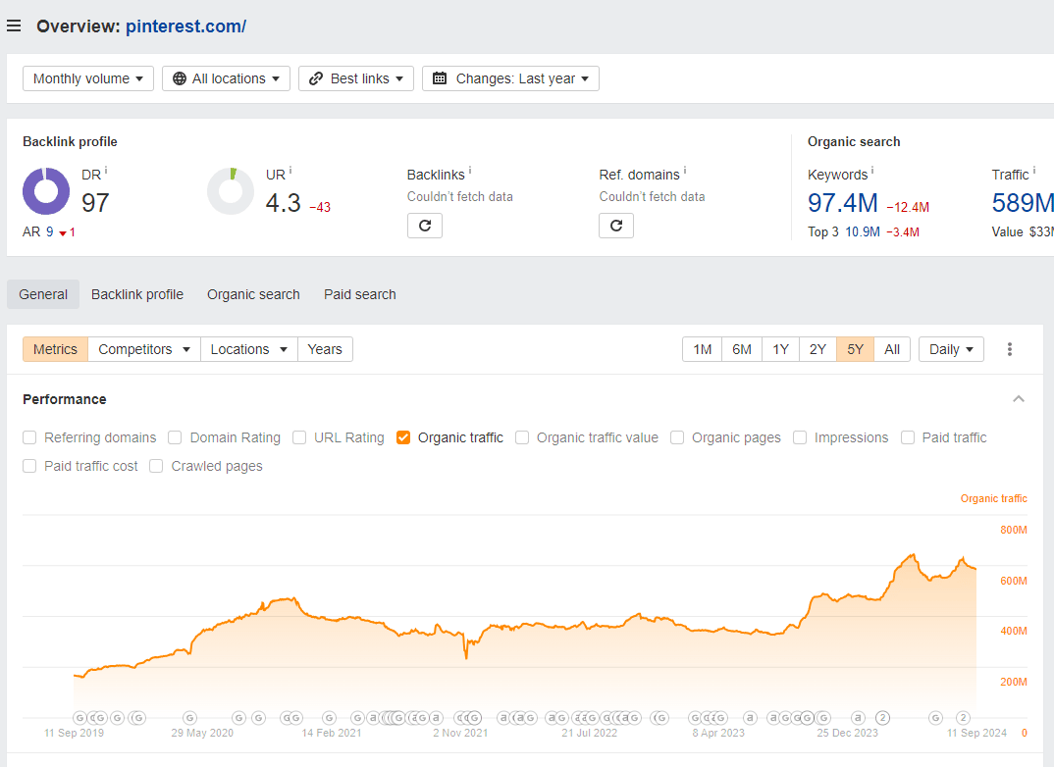Click the orange Organic traffic chart legend label
The image size is (1054, 767).
click(993, 498)
